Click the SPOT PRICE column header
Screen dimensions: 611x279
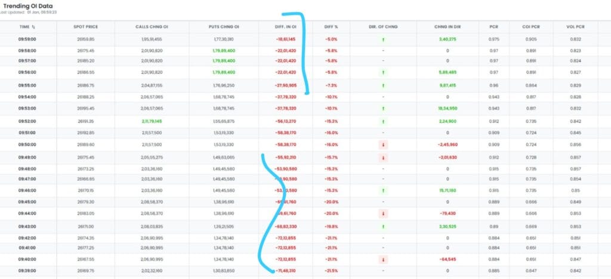(87, 27)
